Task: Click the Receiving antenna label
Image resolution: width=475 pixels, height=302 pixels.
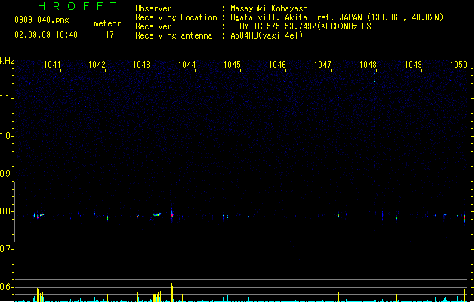Action: coord(174,35)
